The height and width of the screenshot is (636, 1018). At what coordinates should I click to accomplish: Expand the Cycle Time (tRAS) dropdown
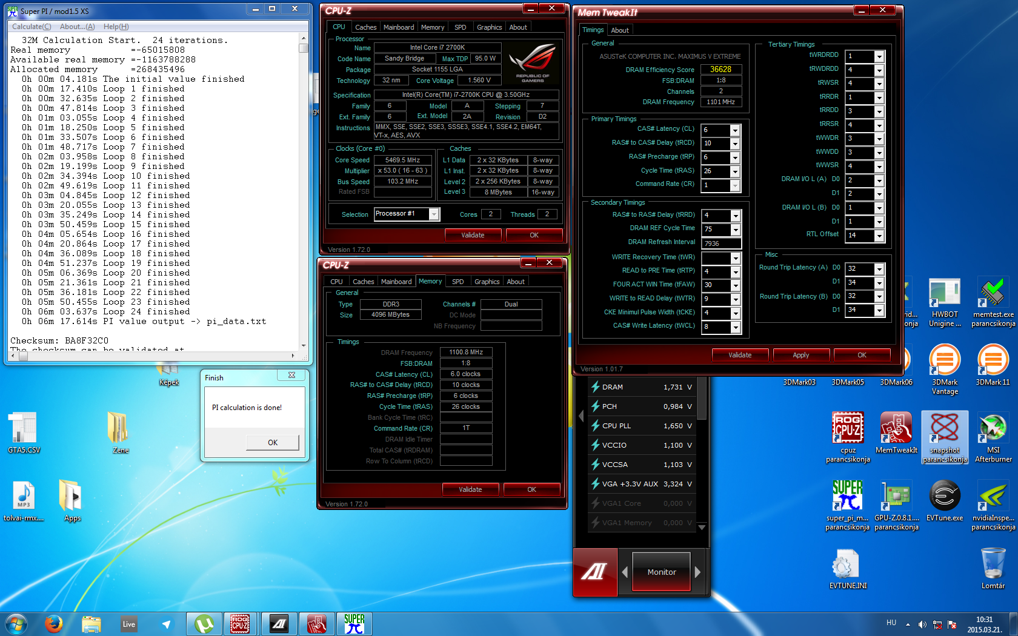[734, 172]
